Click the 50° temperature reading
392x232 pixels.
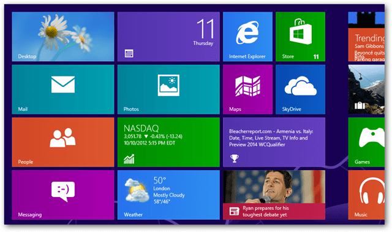coord(159,181)
